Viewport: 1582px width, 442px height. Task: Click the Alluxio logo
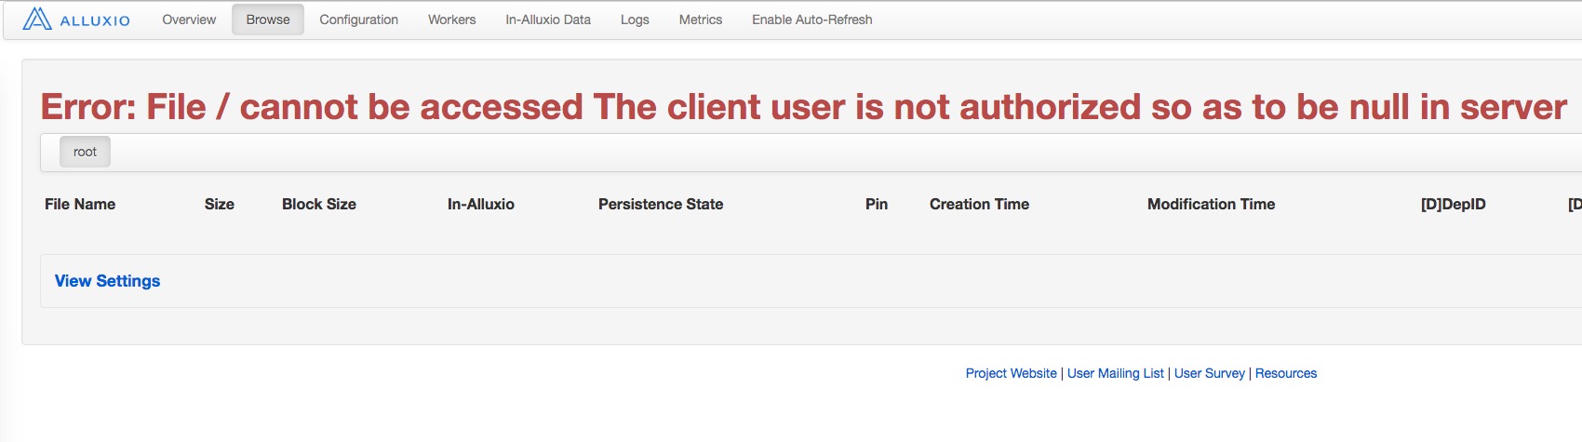[x=76, y=20]
